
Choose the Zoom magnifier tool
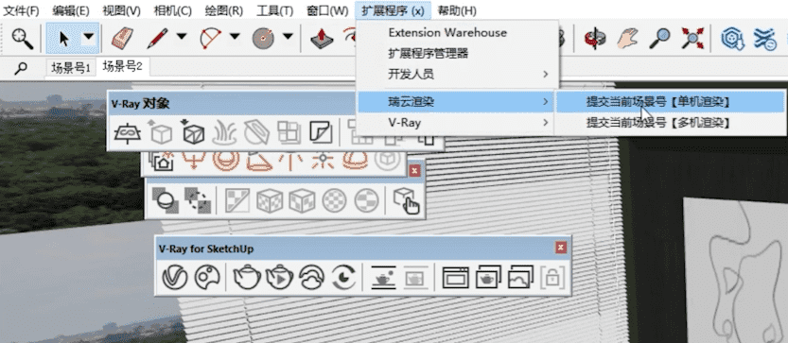click(x=660, y=38)
